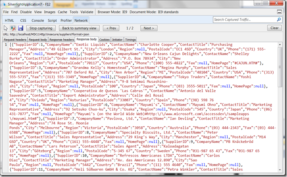Switch to the Console tab
Image resolution: width=287 pixels, height=177 pixels.
(x=38, y=20)
